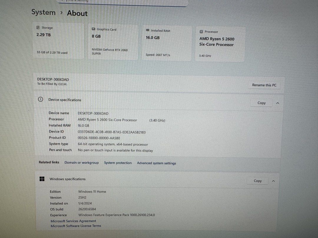Click the Processor icon
This screenshot has height=238, width=318.
coord(201,31)
